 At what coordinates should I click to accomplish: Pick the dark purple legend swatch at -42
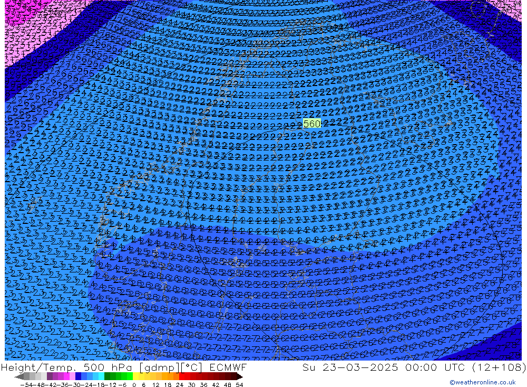point(50,376)
